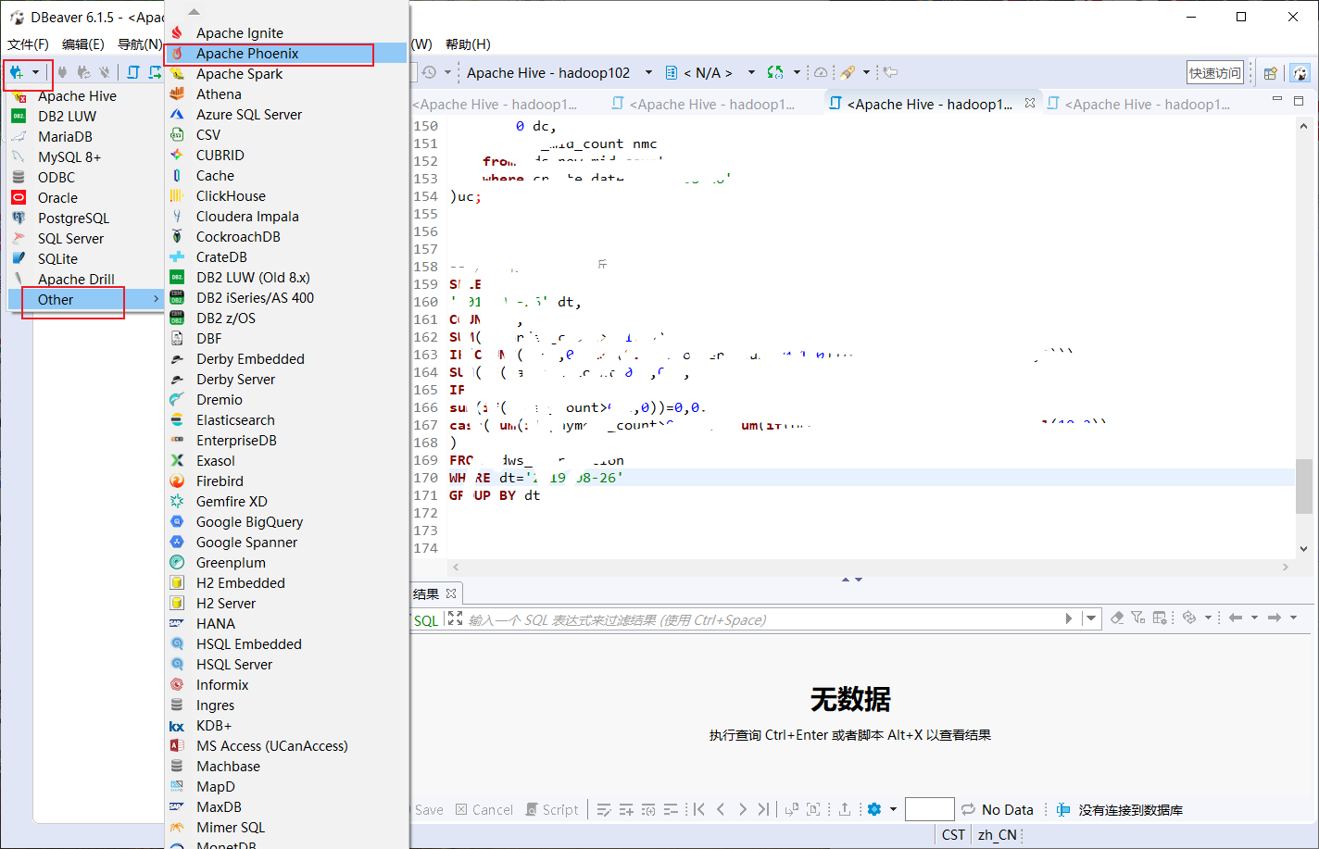The height and width of the screenshot is (849, 1319).
Task: Click the export results icon
Action: 845,810
